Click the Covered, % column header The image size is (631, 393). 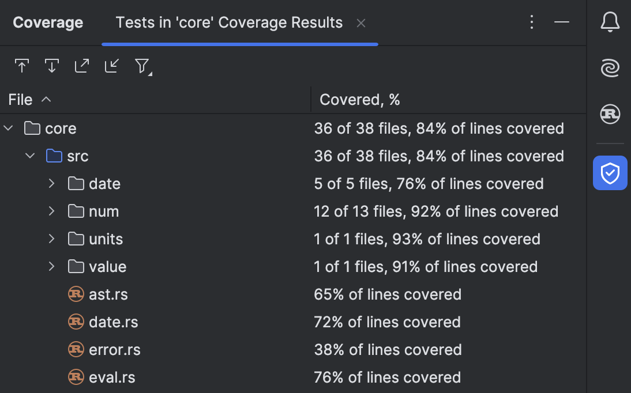[360, 99]
